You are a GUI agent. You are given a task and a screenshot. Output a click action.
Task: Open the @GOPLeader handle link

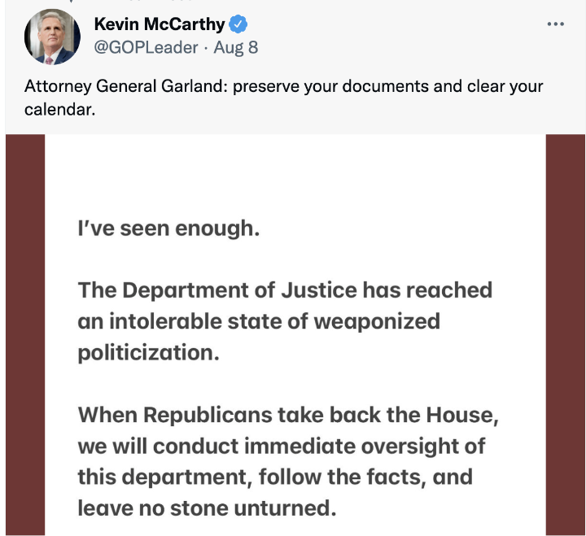click(146, 48)
